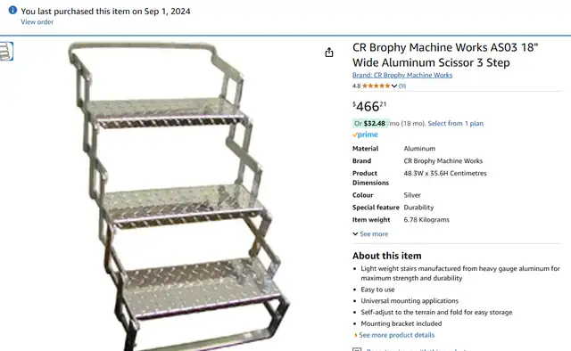Click the product title CR Brophy Machine Works AS03
The height and width of the screenshot is (351, 571).
(445, 55)
